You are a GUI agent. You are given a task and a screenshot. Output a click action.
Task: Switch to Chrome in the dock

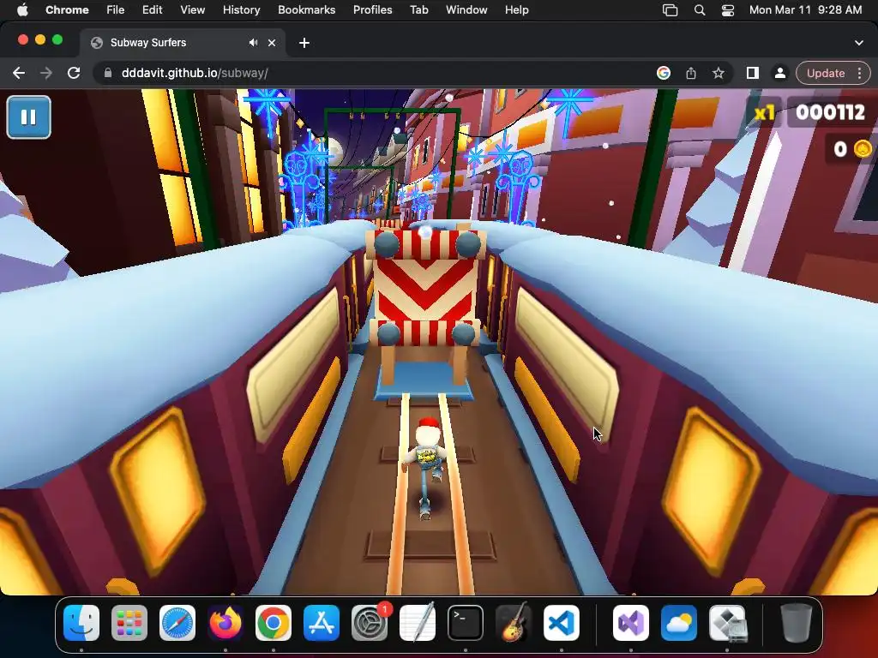[274, 623]
